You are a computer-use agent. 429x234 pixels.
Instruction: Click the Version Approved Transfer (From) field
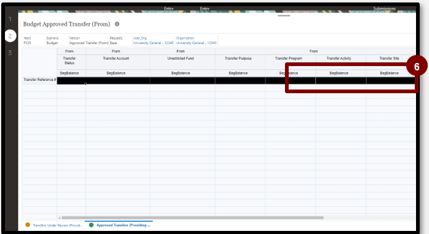[88, 41]
